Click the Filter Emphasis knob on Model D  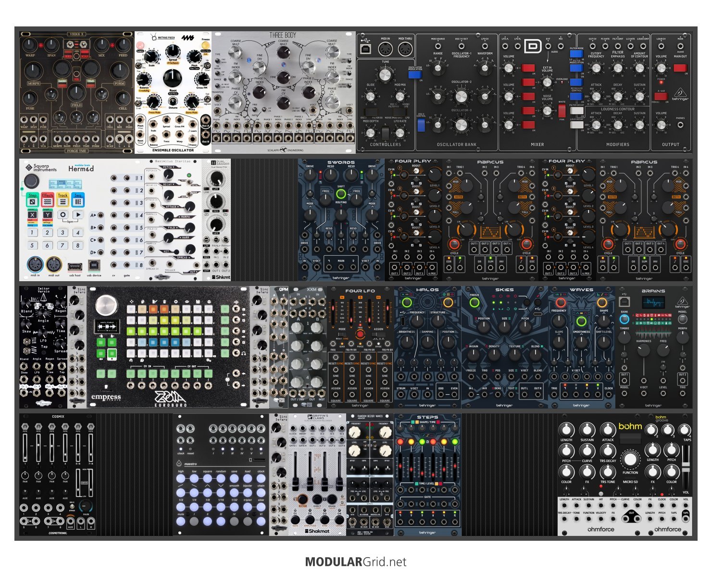(618, 68)
